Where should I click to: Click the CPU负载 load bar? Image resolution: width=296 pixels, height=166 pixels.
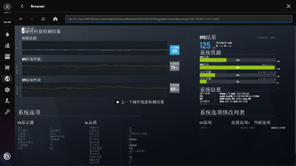pos(238,60)
